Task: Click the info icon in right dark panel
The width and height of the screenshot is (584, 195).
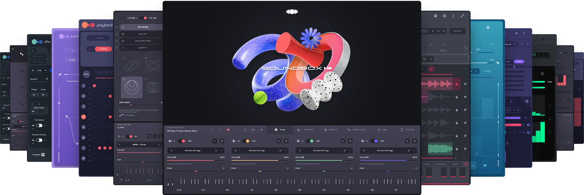Action: 453,16
